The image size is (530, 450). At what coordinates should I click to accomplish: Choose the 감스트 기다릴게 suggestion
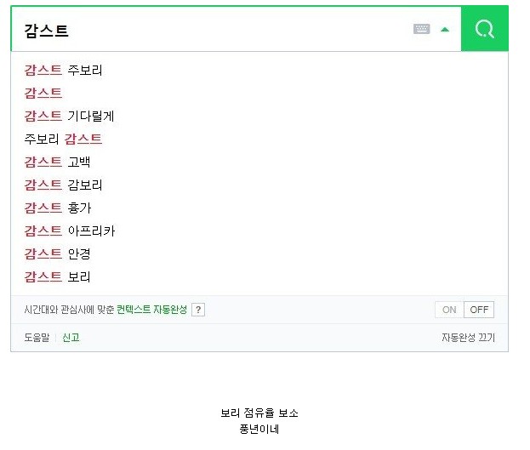coord(69,116)
